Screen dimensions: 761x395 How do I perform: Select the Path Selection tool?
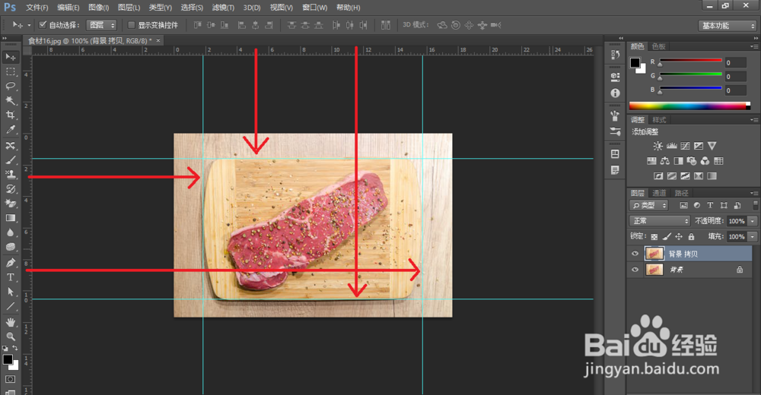pos(10,292)
